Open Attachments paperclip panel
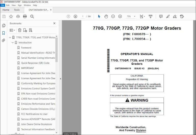This screenshot has width=196, height=135. pyautogui.click(x=4, y=40)
